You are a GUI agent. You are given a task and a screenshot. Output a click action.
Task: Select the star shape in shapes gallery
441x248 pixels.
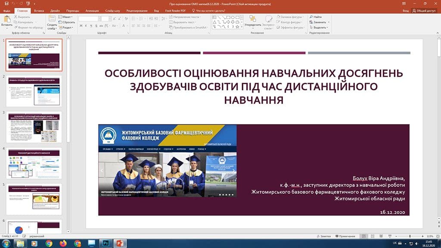[237, 27]
